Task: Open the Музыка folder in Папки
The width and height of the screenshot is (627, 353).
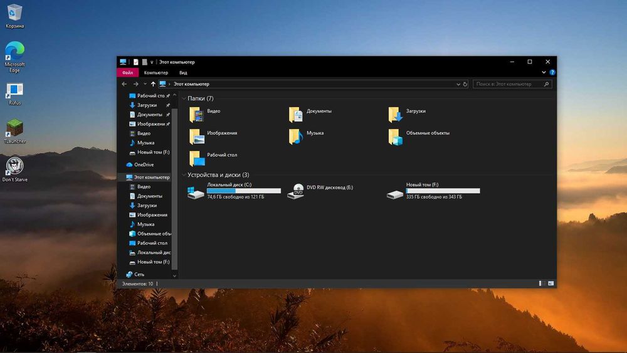Action: click(x=307, y=136)
